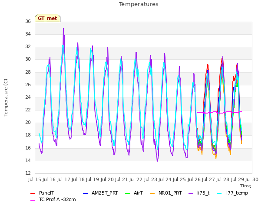Click the Temperatures chart title
This screenshot has width=278, height=208.
(139, 4)
